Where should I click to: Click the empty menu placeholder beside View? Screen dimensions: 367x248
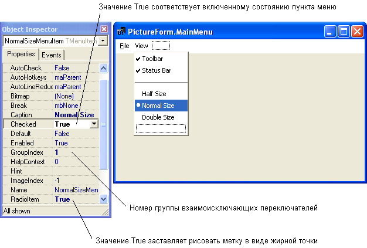coord(161,46)
